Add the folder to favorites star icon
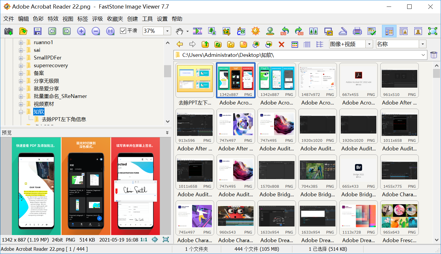The image size is (441, 254). pyautogui.click(x=231, y=44)
